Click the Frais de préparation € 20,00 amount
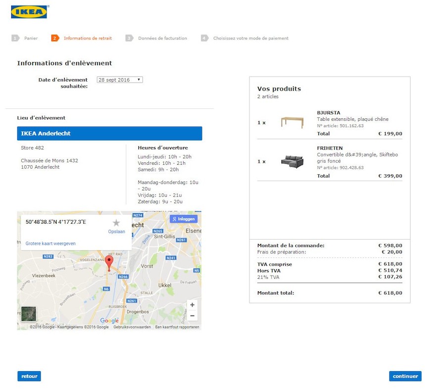This screenshot has width=425, height=389. [x=392, y=252]
